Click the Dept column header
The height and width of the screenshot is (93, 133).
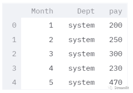click(x=86, y=11)
